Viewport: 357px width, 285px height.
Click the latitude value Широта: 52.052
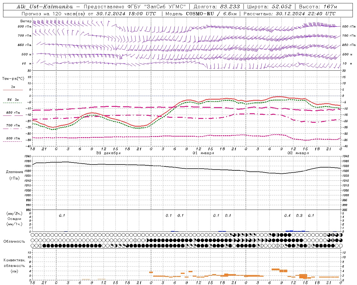click(269, 7)
